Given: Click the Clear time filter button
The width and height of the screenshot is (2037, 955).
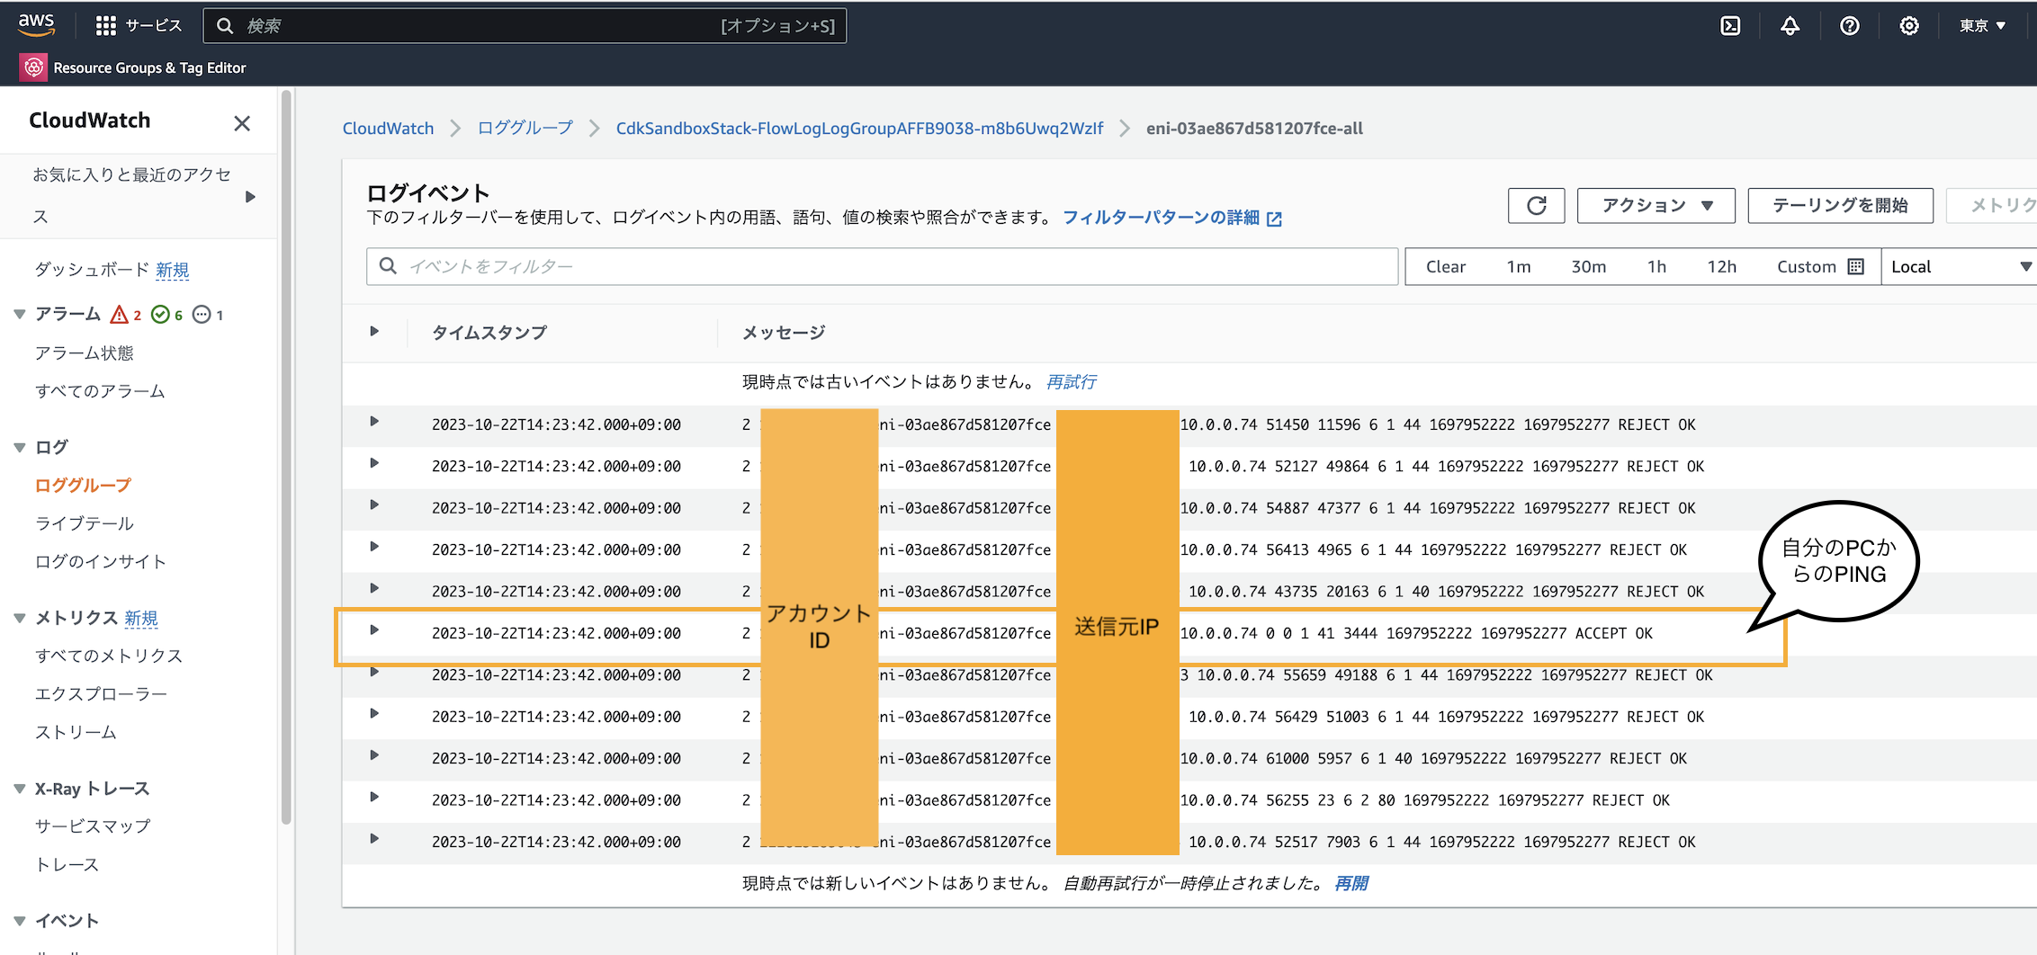Looking at the screenshot, I should click(x=1446, y=267).
